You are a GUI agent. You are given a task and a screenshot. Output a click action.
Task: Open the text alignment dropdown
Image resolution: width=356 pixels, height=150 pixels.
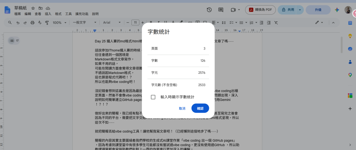215,23
